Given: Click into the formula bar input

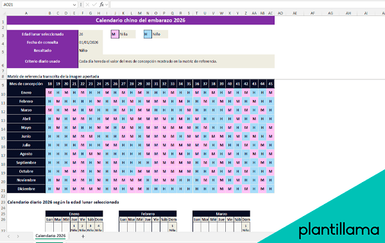Looking at the screenshot, I should (247, 4).
